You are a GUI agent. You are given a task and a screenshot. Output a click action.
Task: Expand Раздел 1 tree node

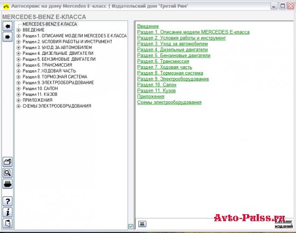coord(18,36)
